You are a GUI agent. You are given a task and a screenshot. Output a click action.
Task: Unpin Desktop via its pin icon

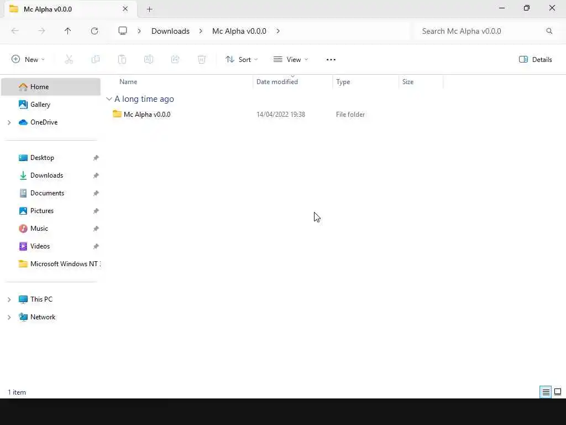coord(96,158)
